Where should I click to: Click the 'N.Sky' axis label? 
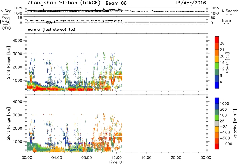(6, 11)
